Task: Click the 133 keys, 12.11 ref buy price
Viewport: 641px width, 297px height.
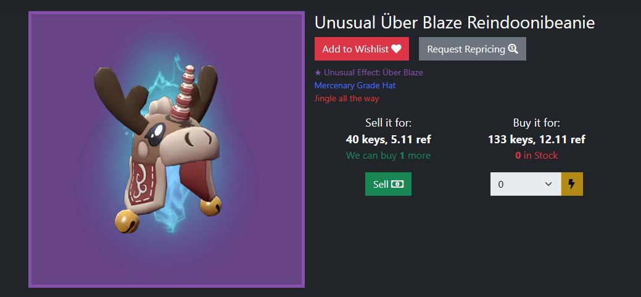Action: click(x=537, y=140)
